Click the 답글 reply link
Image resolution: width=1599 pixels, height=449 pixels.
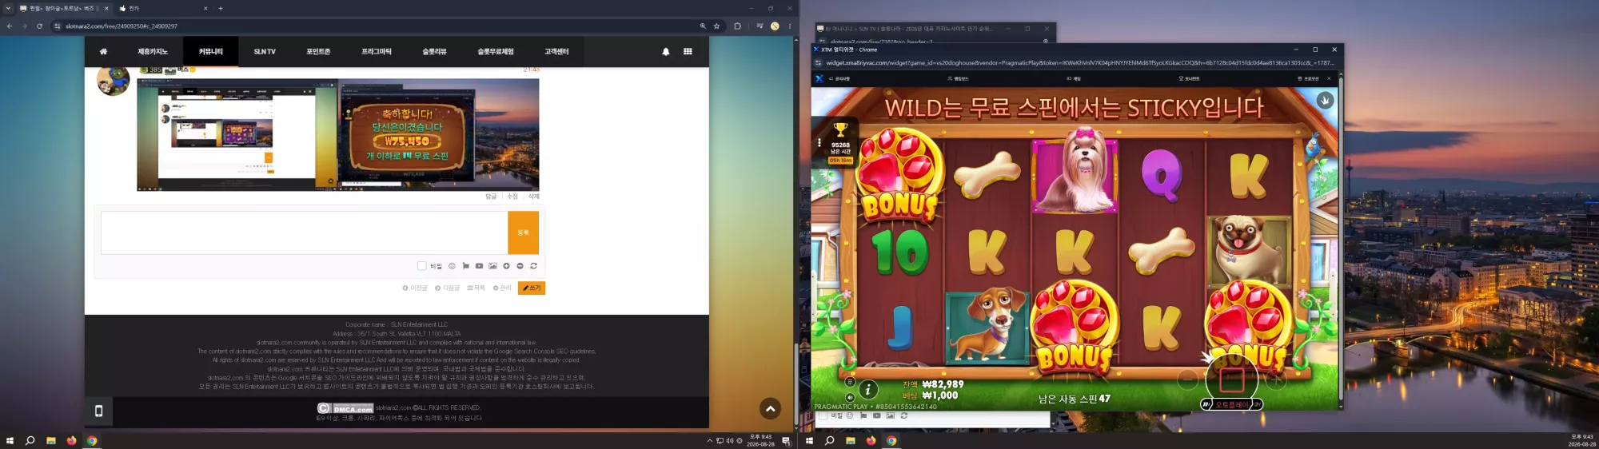click(x=491, y=196)
